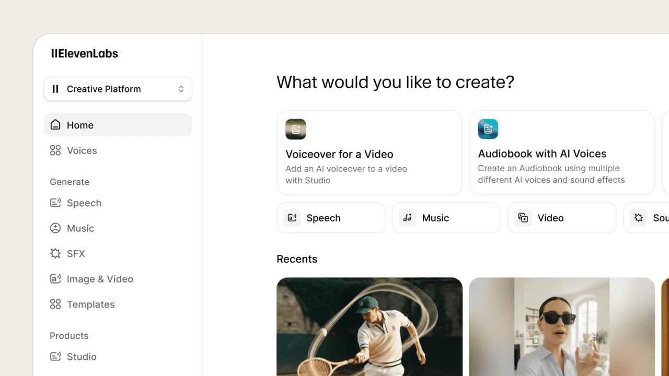Screen dimensions: 669x376
Task: Click the music note icon on the Music chip
Action: point(407,218)
